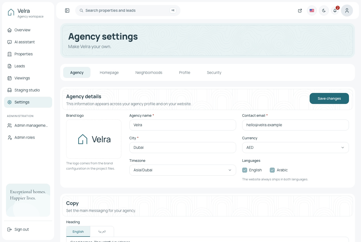Click the Sign out arrow icon
Screen dimensions: 361x242
pyautogui.click(x=10, y=229)
